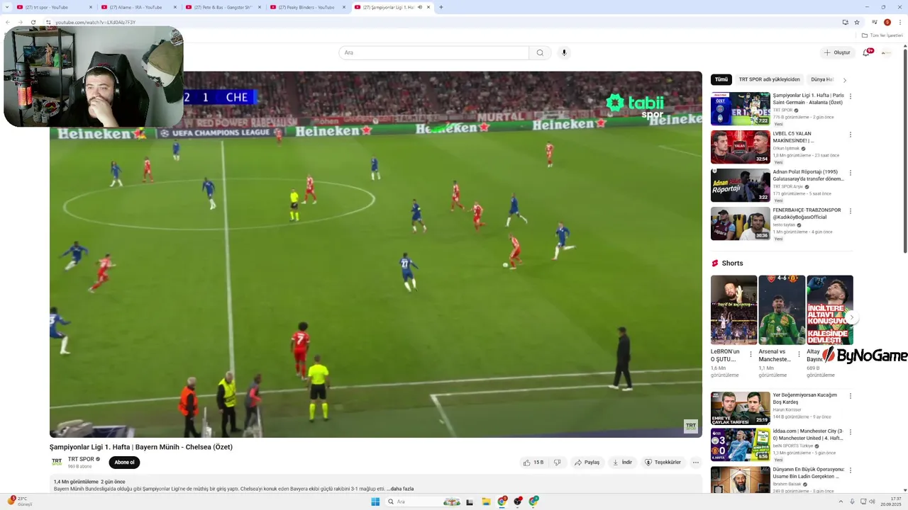Like the video with thumbs up
Image resolution: width=908 pixels, height=510 pixels.
click(x=533, y=463)
